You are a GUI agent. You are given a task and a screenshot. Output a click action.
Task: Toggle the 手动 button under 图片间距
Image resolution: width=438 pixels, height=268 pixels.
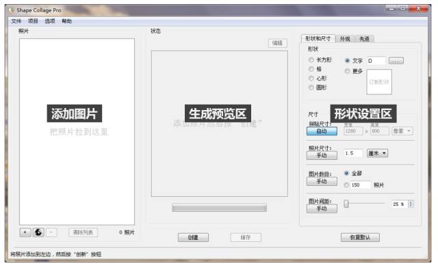coord(322,209)
